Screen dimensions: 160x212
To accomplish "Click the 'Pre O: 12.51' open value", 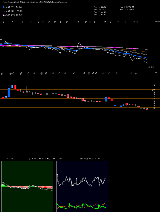I will 100,7.
